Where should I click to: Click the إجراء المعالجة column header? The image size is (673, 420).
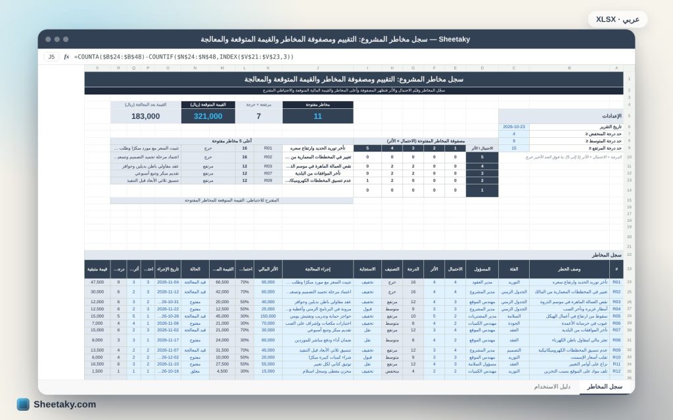pos(317,269)
